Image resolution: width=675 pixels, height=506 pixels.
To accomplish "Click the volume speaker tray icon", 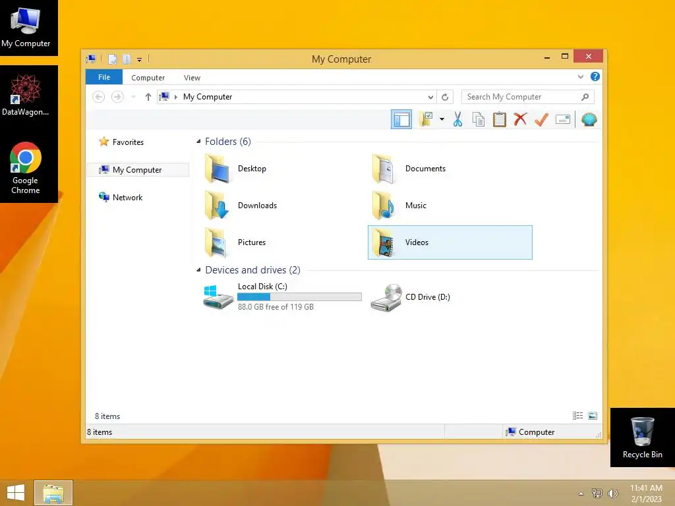I will pos(612,493).
